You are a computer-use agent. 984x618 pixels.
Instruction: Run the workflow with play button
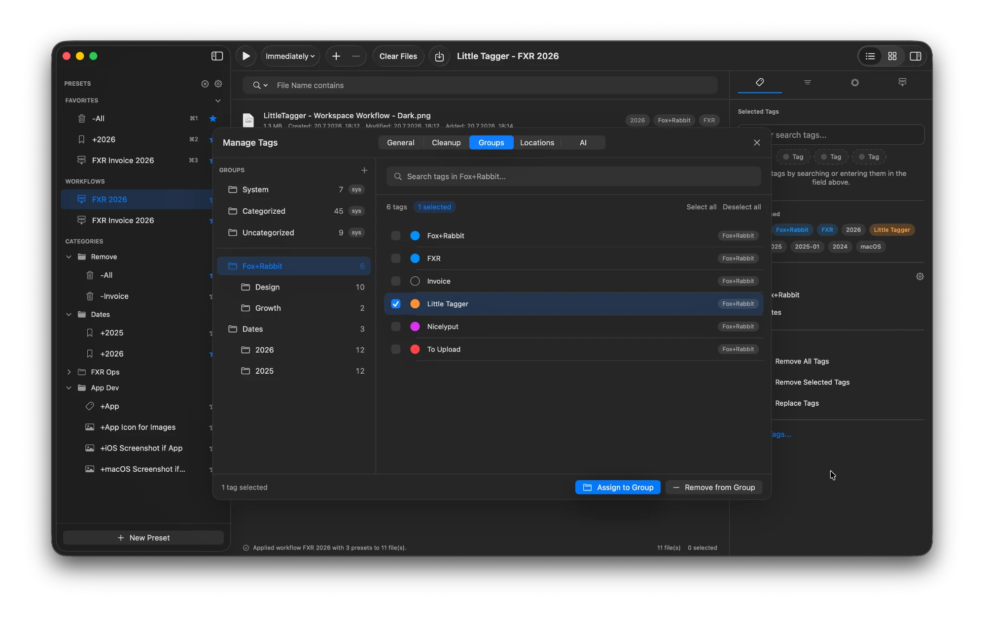(246, 56)
